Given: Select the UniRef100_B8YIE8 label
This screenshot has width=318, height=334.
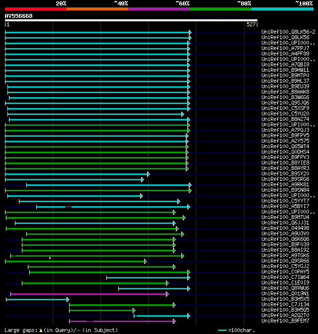Looking at the screenshot, I should pyautogui.click(x=285, y=163).
